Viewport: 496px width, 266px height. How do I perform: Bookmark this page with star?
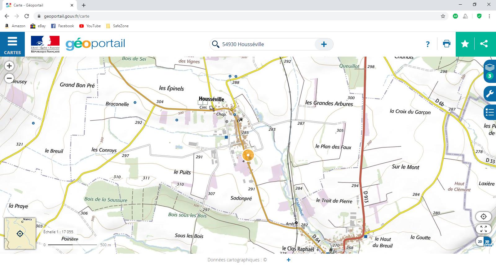(x=443, y=16)
